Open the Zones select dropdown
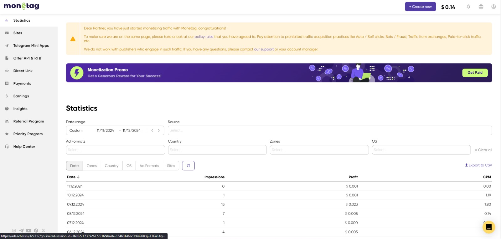The image size is (501, 239). pyautogui.click(x=319, y=150)
